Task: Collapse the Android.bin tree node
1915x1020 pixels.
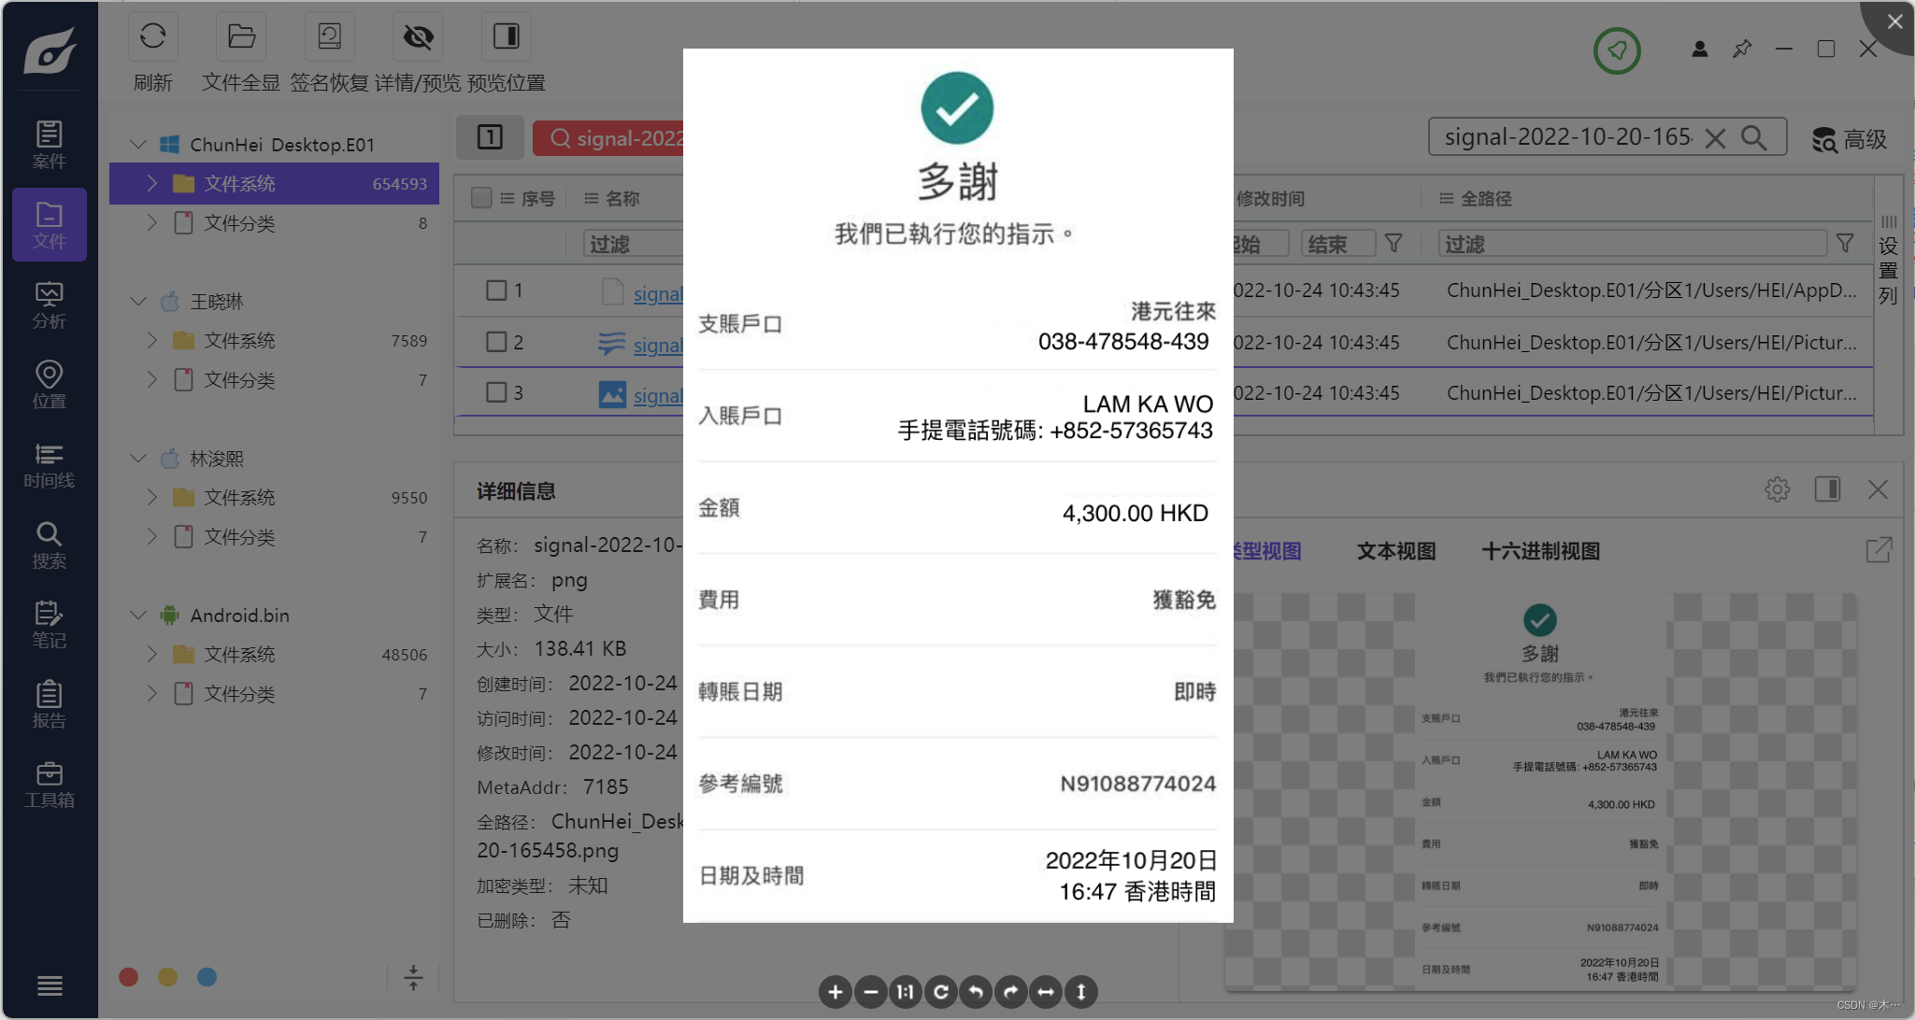Action: tap(138, 616)
